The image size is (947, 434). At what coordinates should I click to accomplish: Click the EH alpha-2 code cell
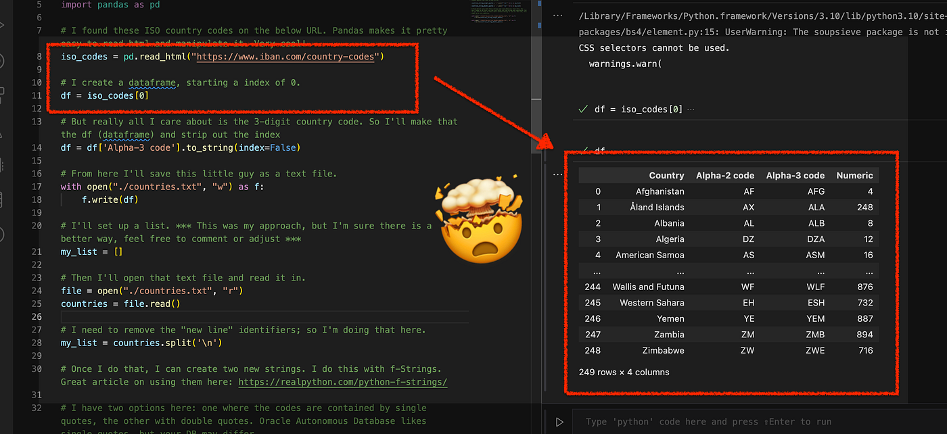pyautogui.click(x=748, y=303)
